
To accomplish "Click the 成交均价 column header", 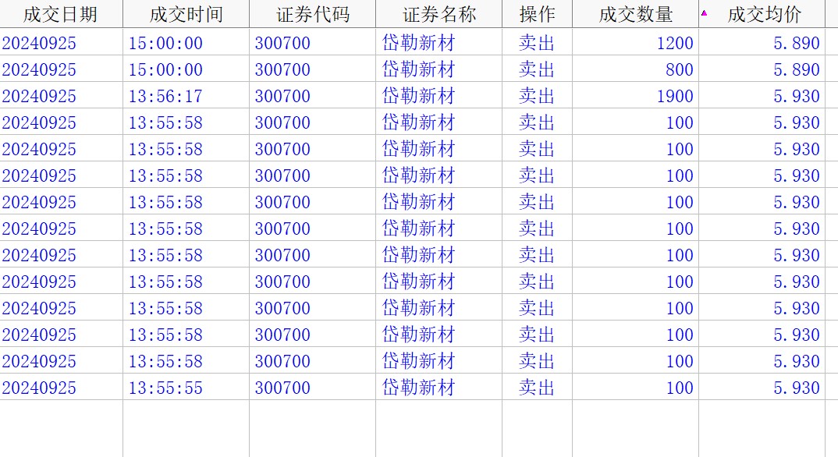I will [764, 14].
